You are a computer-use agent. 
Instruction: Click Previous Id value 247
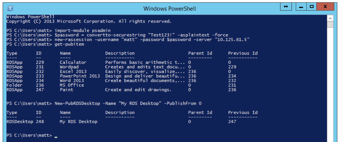232,121
